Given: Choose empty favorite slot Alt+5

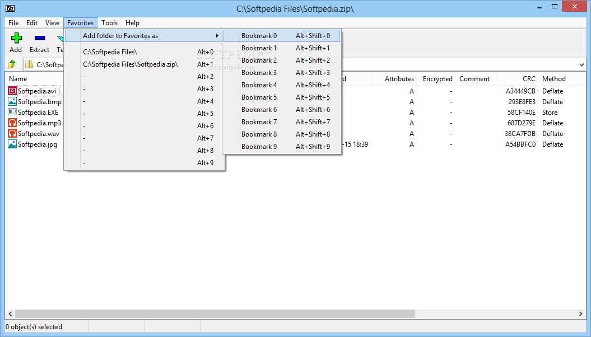Looking at the screenshot, I should pyautogui.click(x=144, y=113).
